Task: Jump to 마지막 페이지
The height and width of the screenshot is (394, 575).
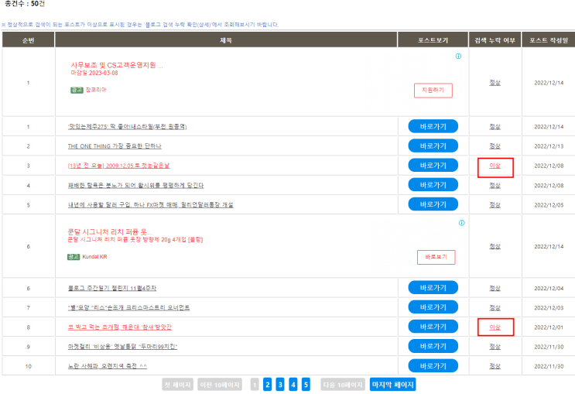Action: tap(392, 385)
